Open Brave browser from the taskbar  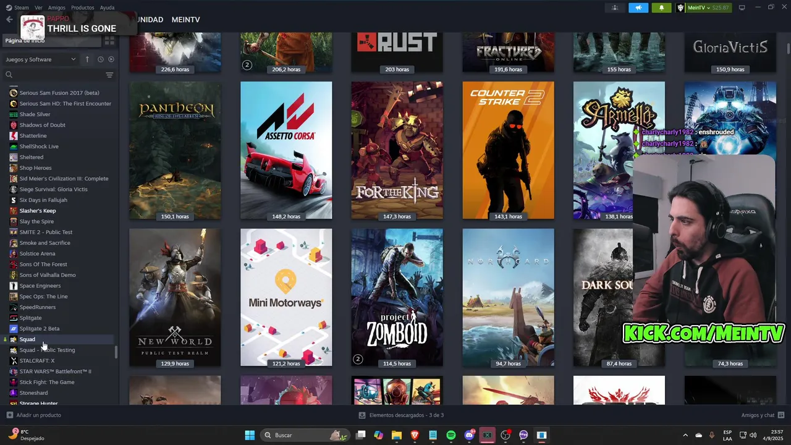tap(415, 435)
